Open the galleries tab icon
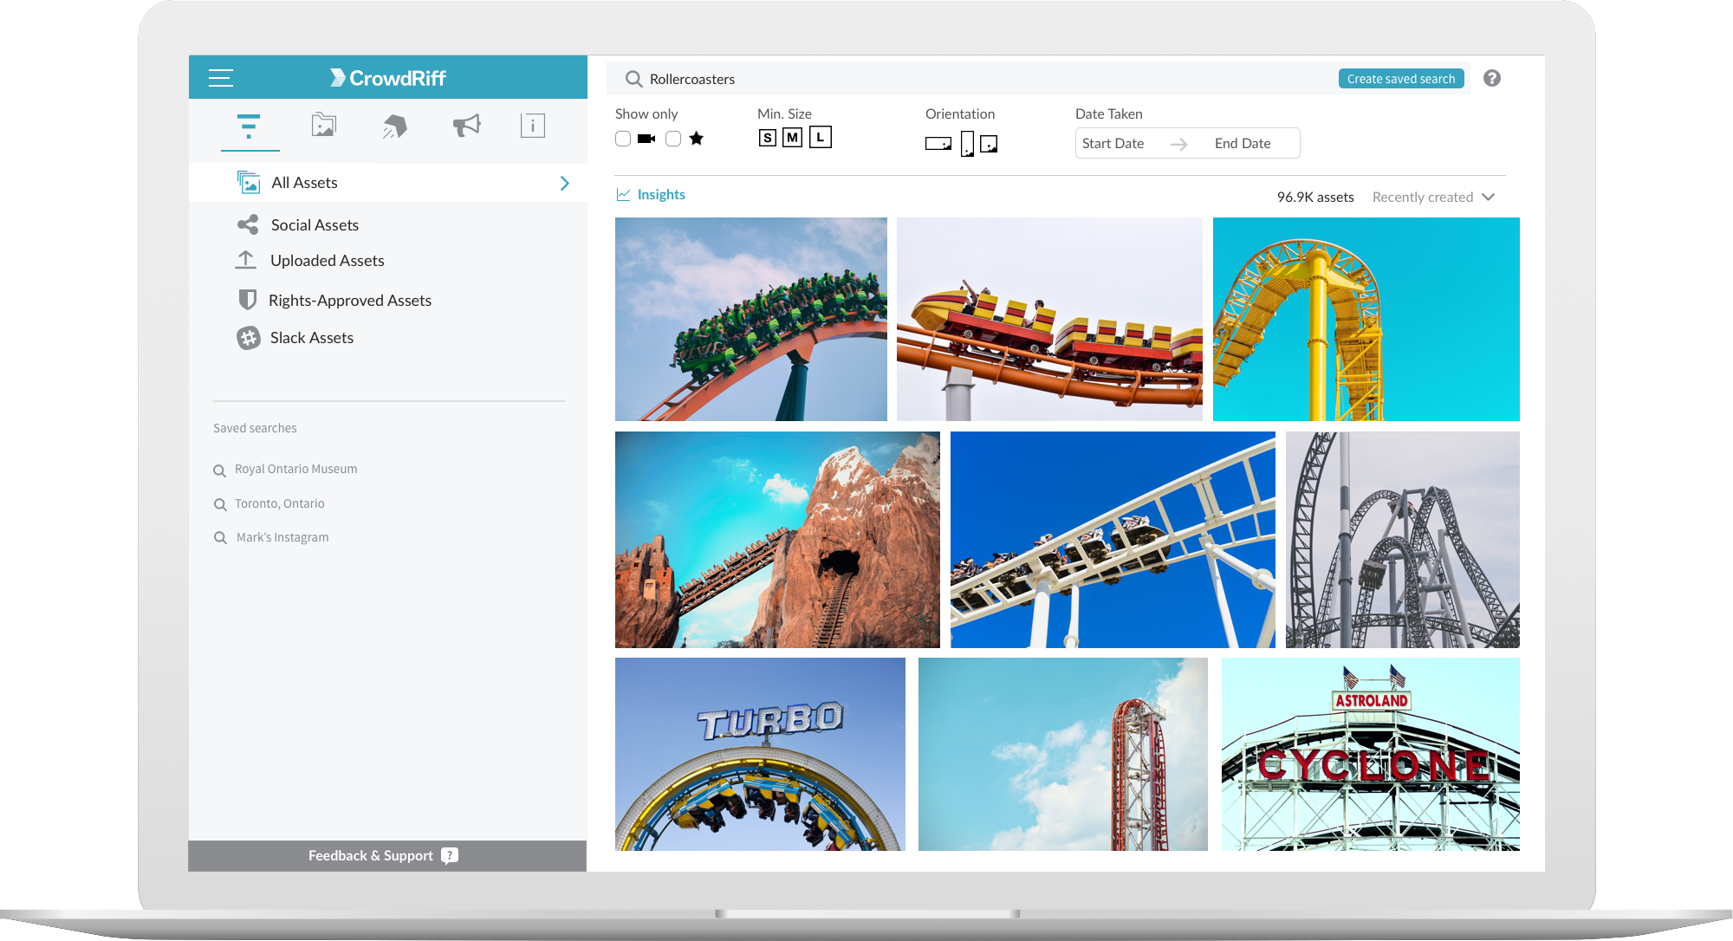 323,126
